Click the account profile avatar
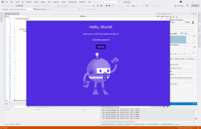The width and height of the screenshot is (201, 129). [x=181, y=2]
